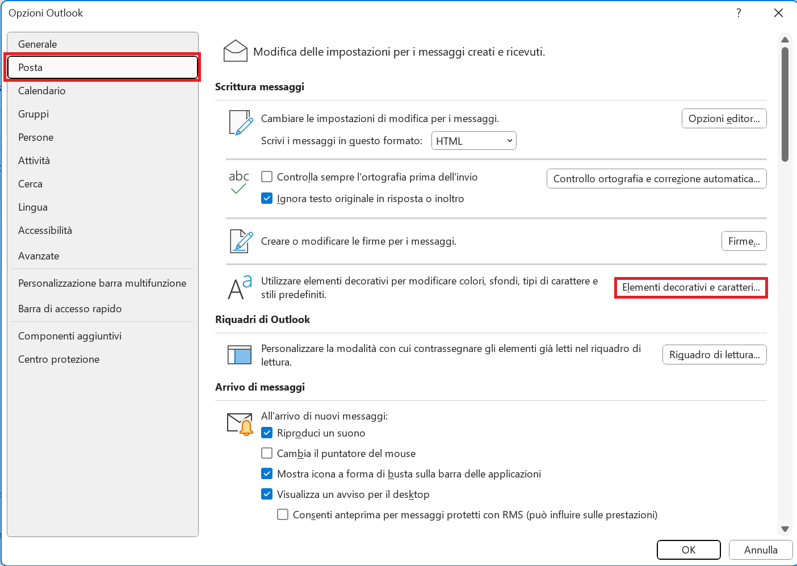The width and height of the screenshot is (797, 566).
Task: Click the 'Creare o modificare le firme' text
Action: click(x=359, y=241)
